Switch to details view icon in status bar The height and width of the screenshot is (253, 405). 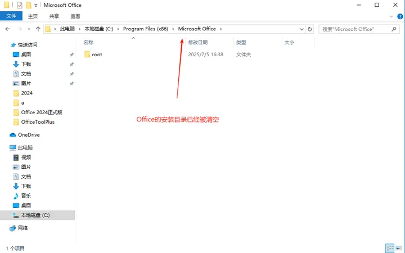(390, 249)
